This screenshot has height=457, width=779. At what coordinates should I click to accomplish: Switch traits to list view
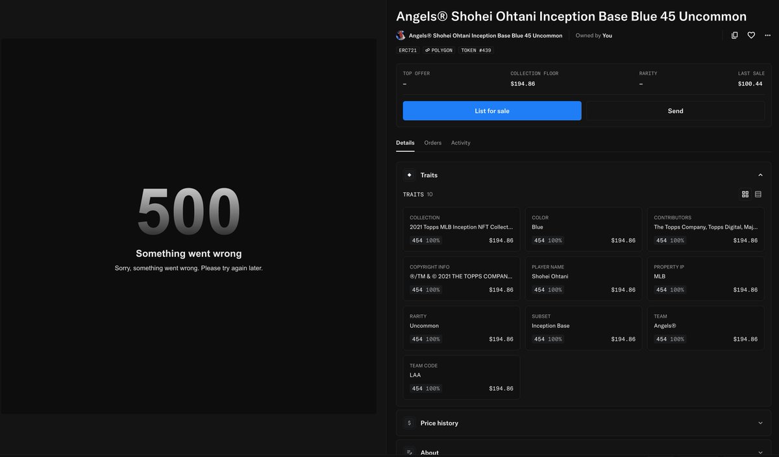coord(758,194)
